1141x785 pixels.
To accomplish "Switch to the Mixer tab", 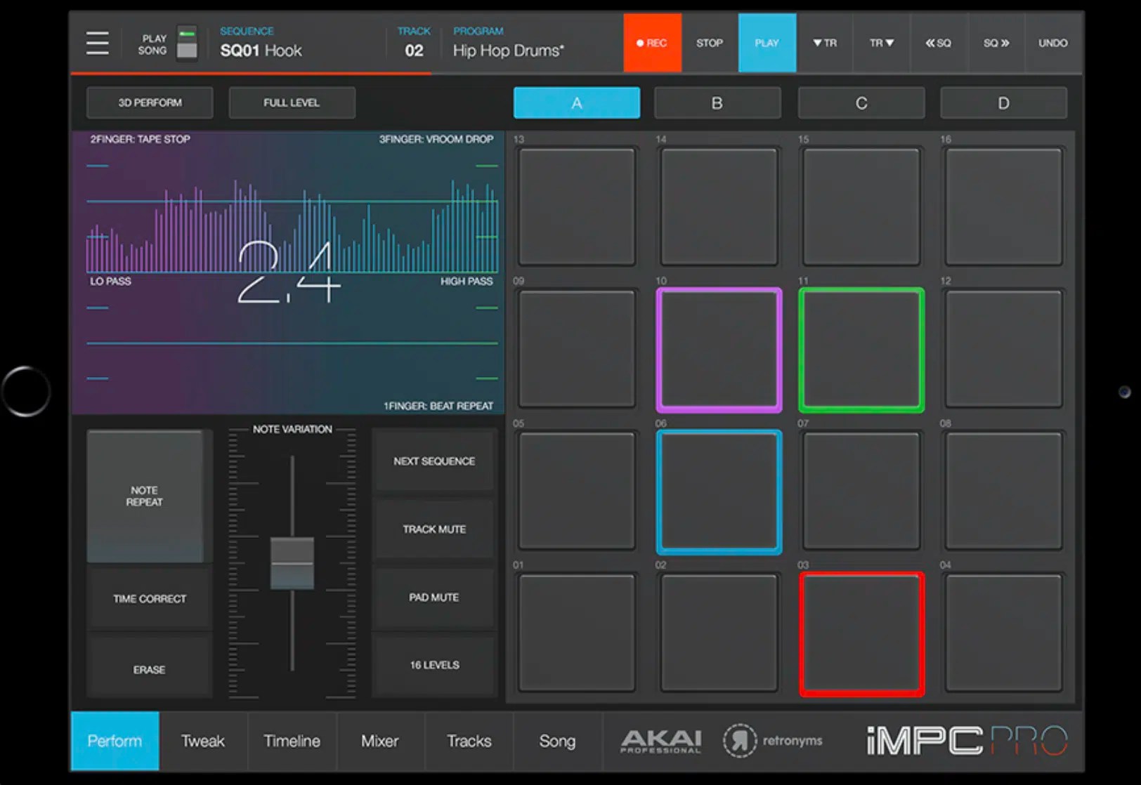I will pyautogui.click(x=380, y=741).
